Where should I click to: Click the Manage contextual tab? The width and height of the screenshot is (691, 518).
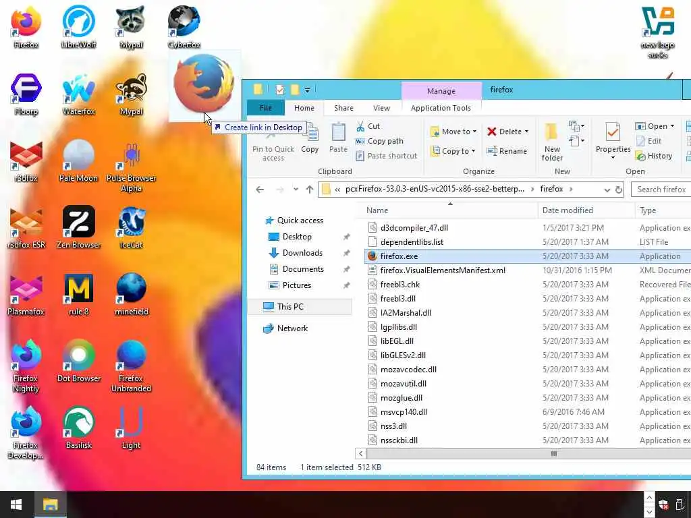441,91
